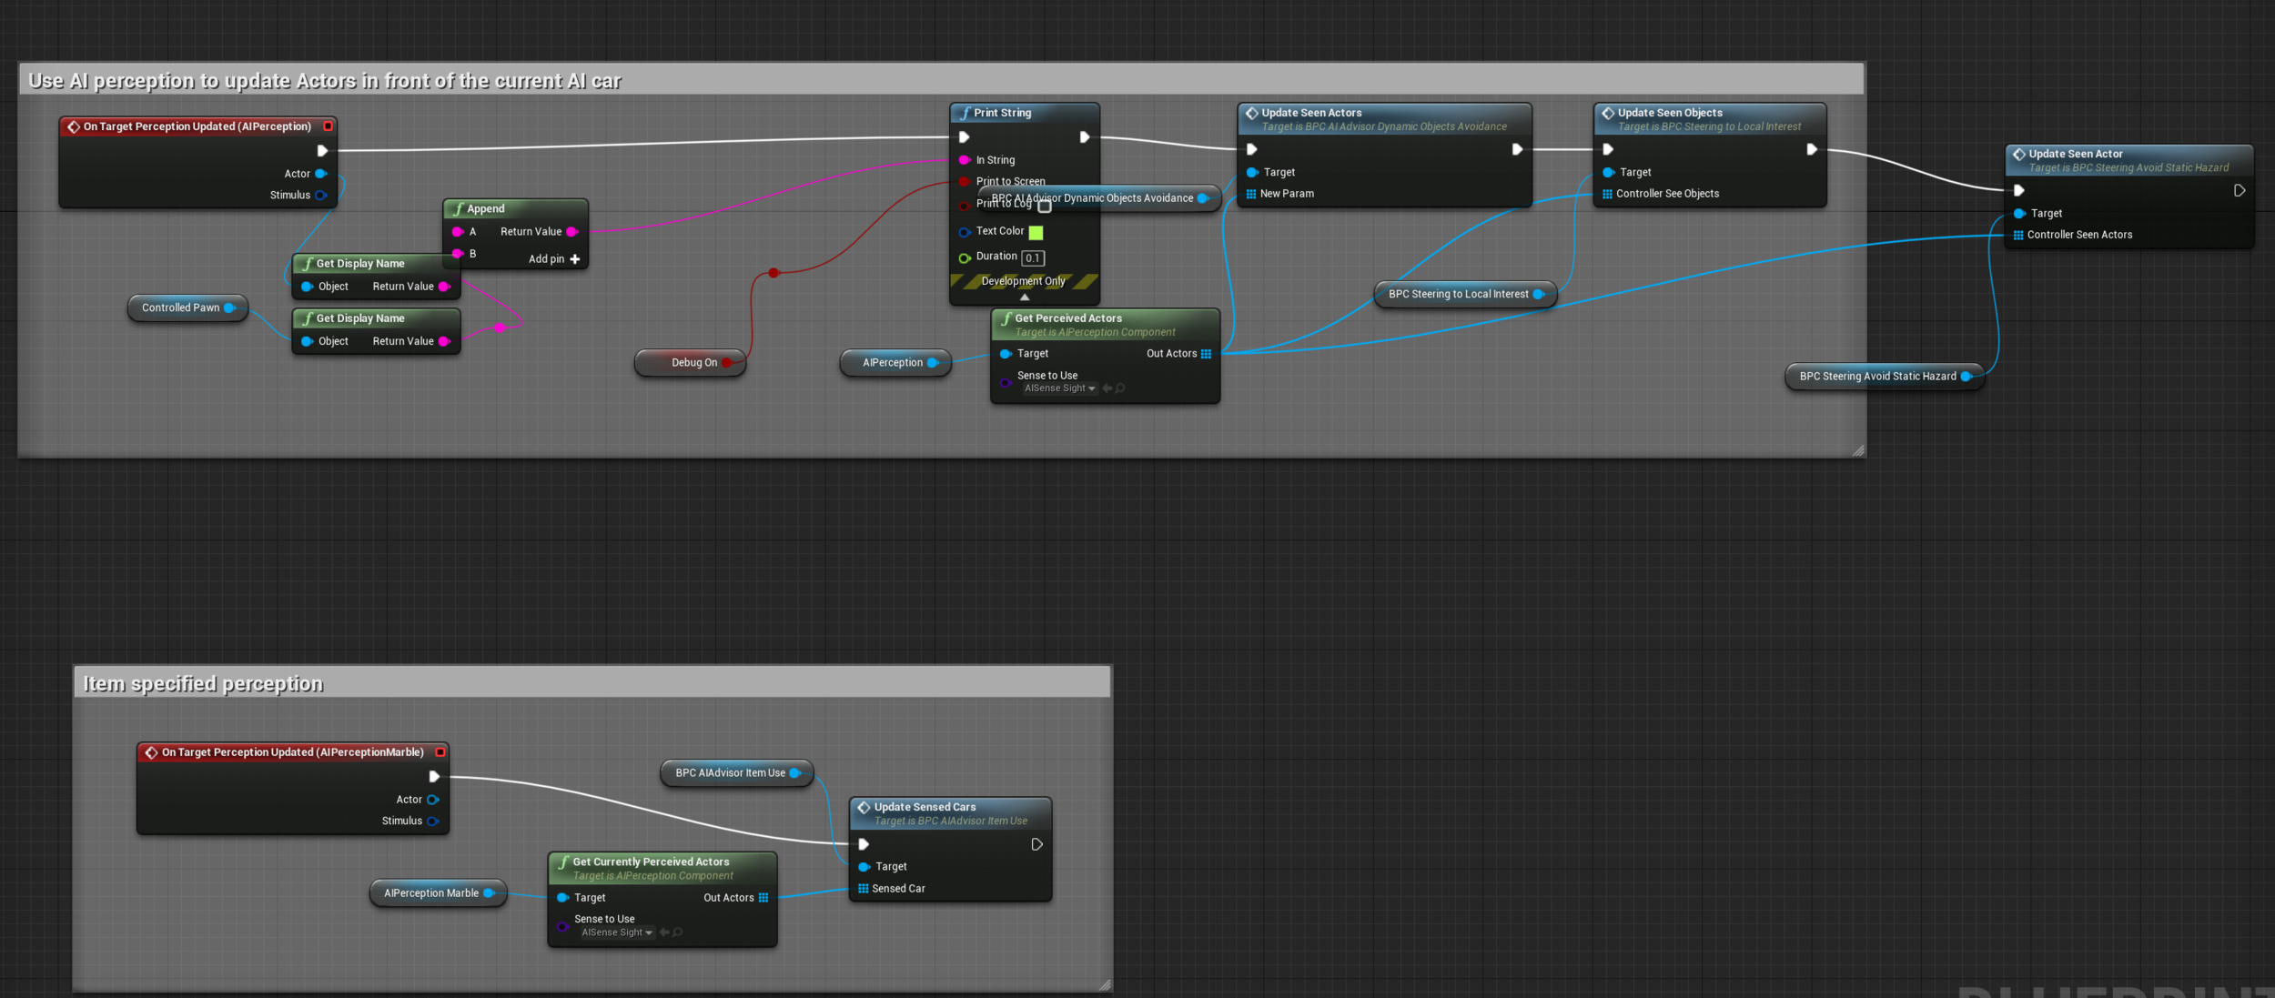Toggle the Print to Log checkbox

click(x=1045, y=207)
